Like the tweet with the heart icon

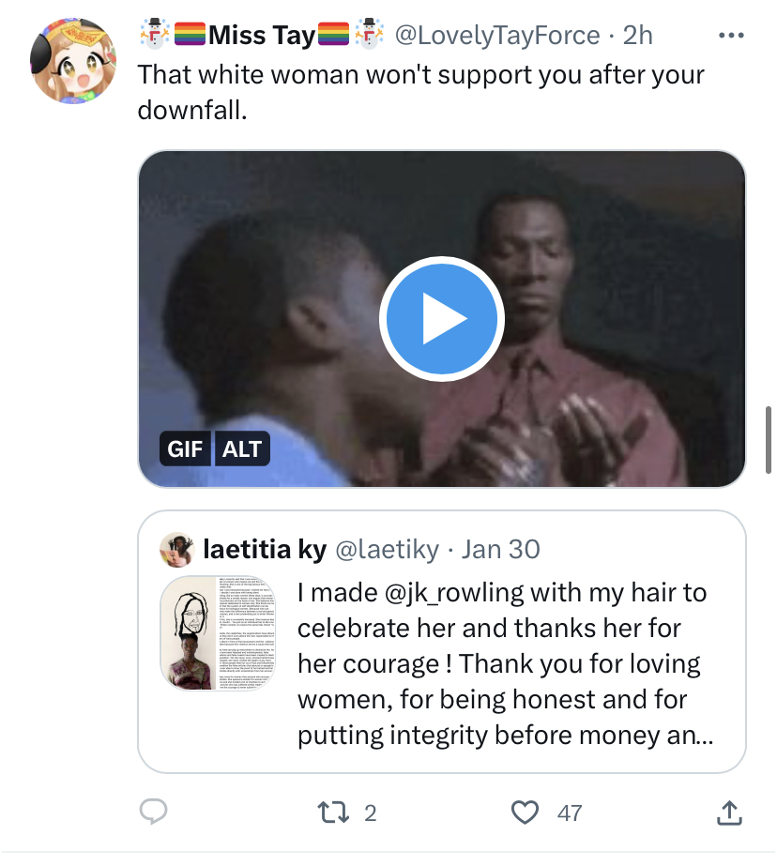[x=524, y=813]
